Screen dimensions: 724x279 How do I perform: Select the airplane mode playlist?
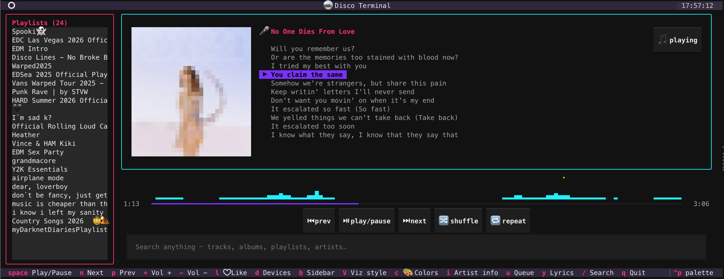click(60, 178)
